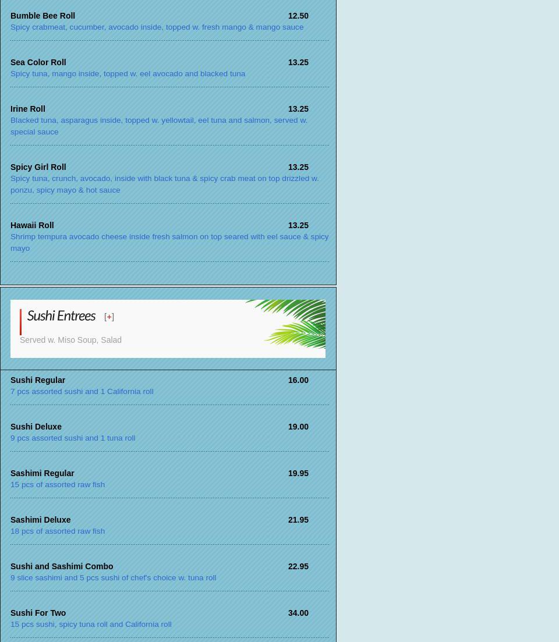Image resolution: width=559 pixels, height=642 pixels.
Task: Click the 22.95 price for the combo
Action: point(298,566)
